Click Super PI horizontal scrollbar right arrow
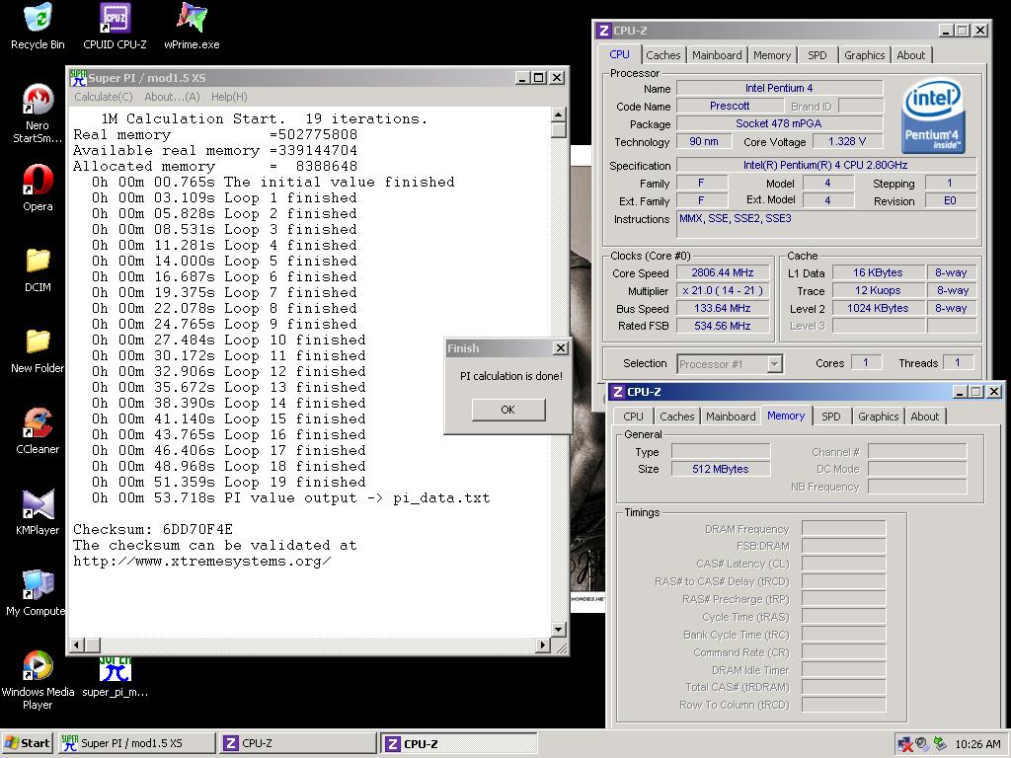Image resolution: width=1011 pixels, height=758 pixels. coord(542,644)
